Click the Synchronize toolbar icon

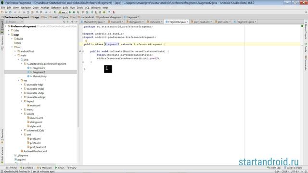tap(10, 12)
